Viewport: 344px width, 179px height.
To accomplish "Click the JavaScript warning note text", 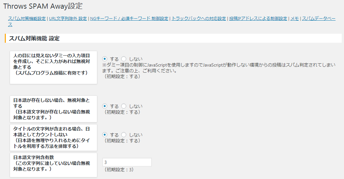I will click(219, 68).
